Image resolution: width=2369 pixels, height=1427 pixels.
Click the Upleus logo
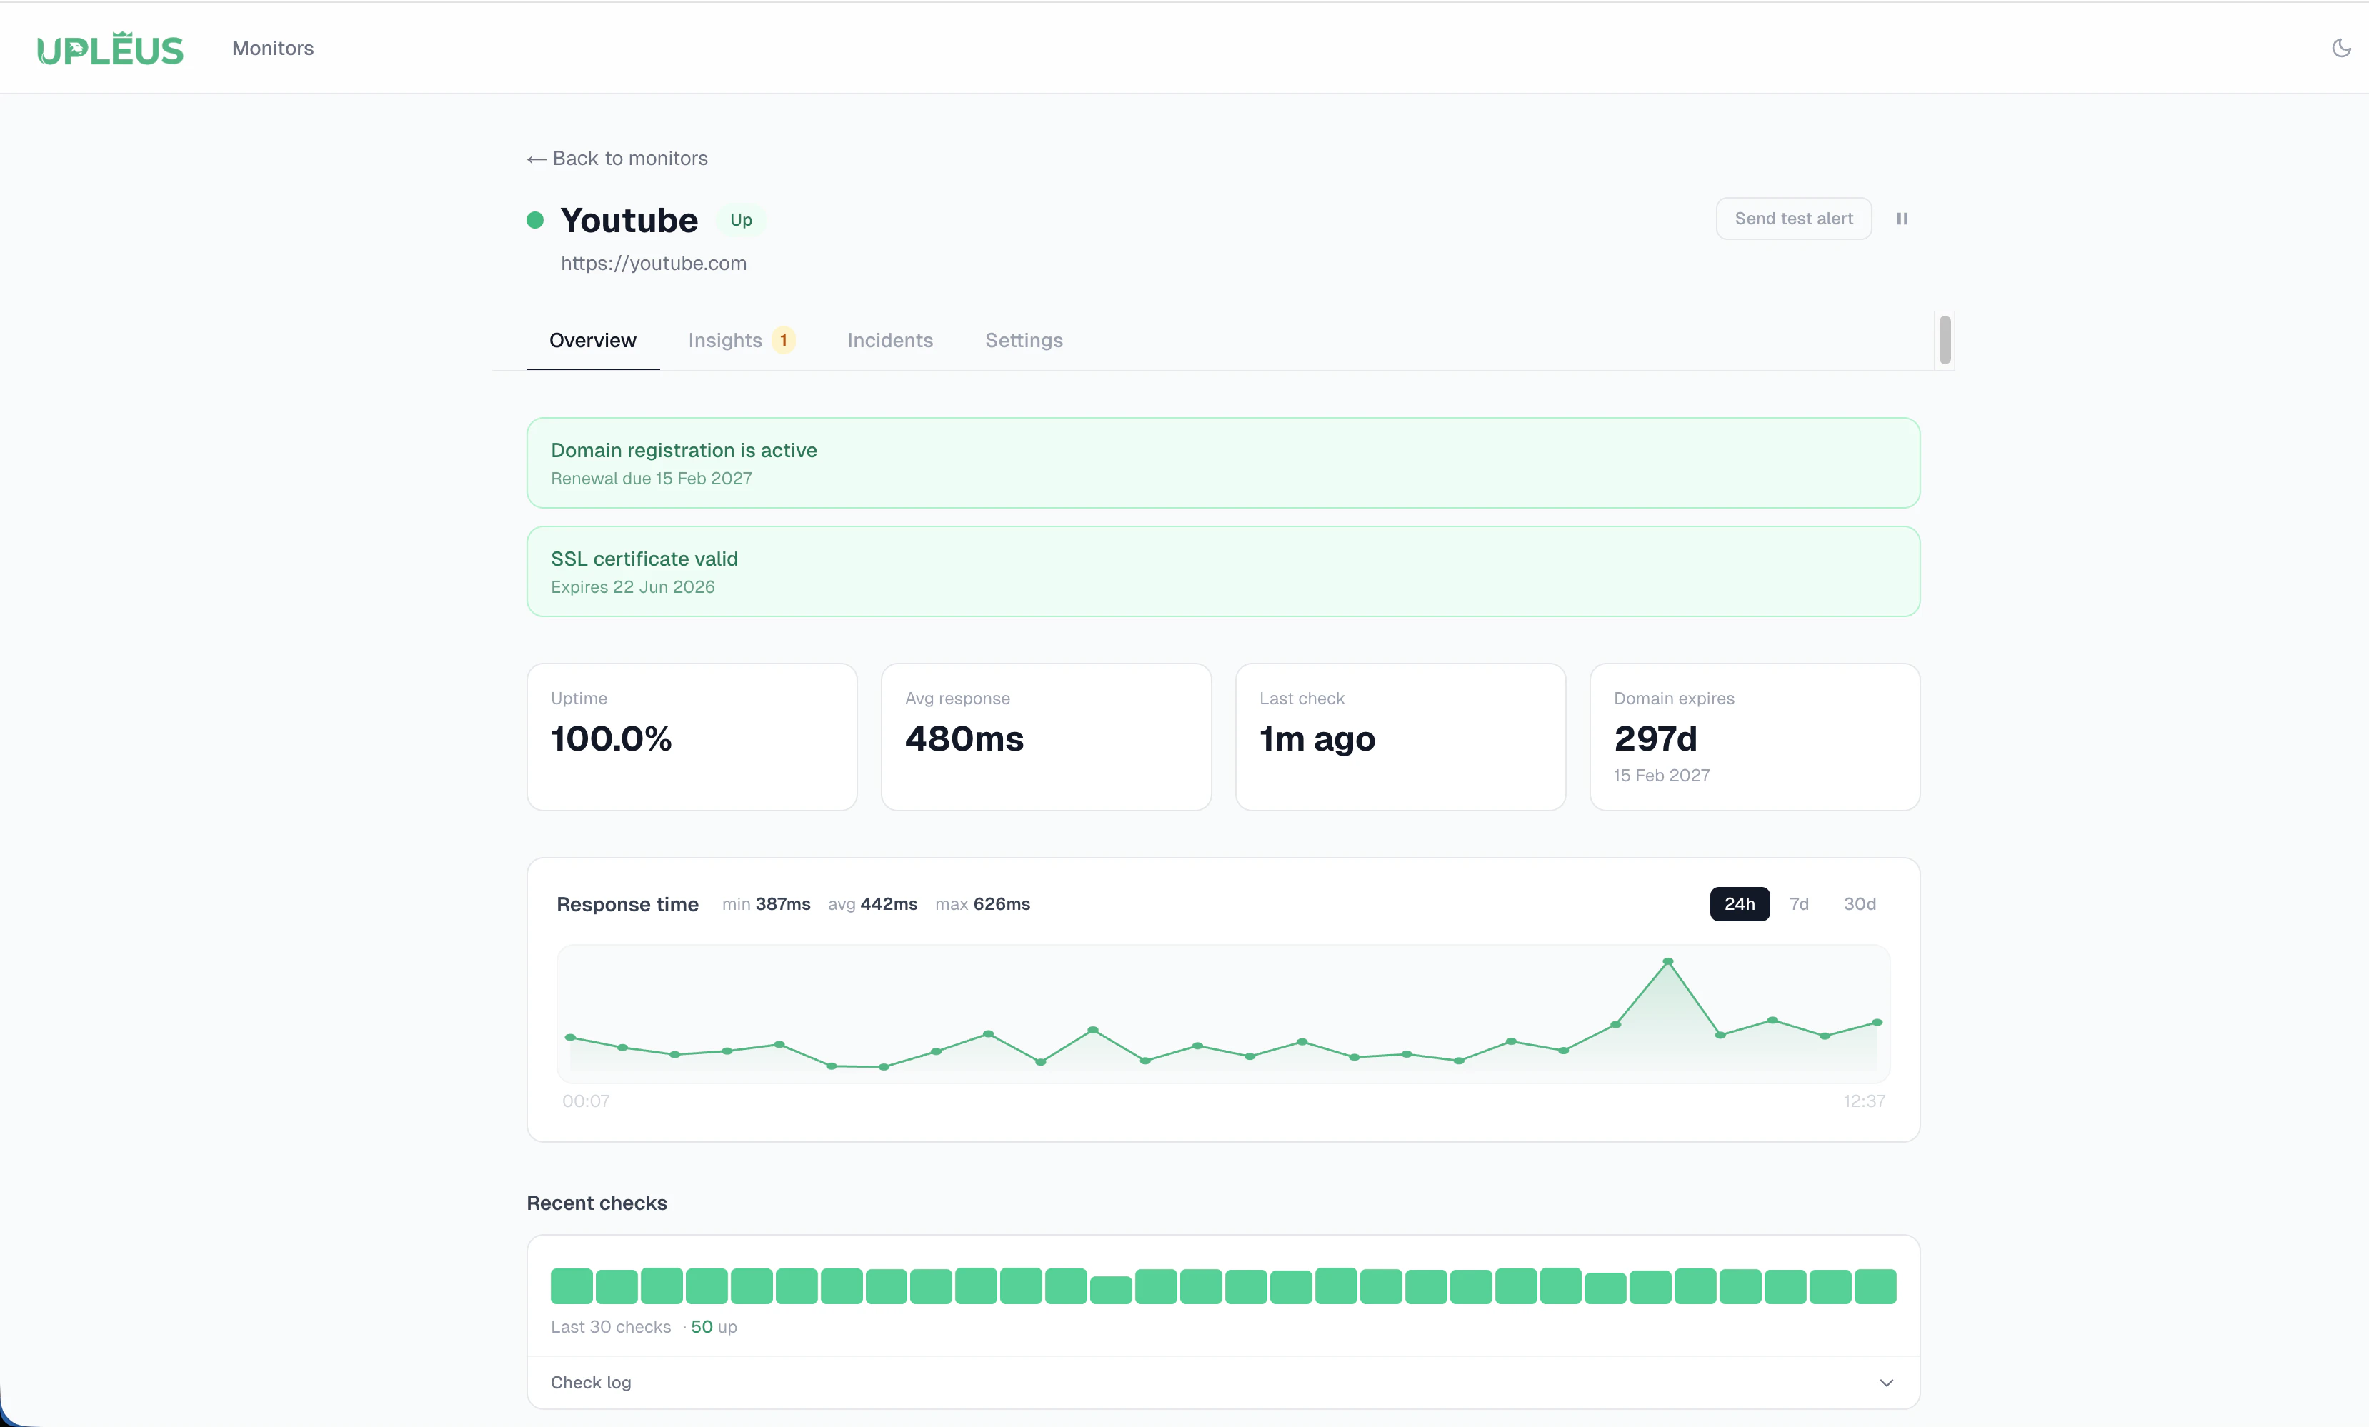109,49
